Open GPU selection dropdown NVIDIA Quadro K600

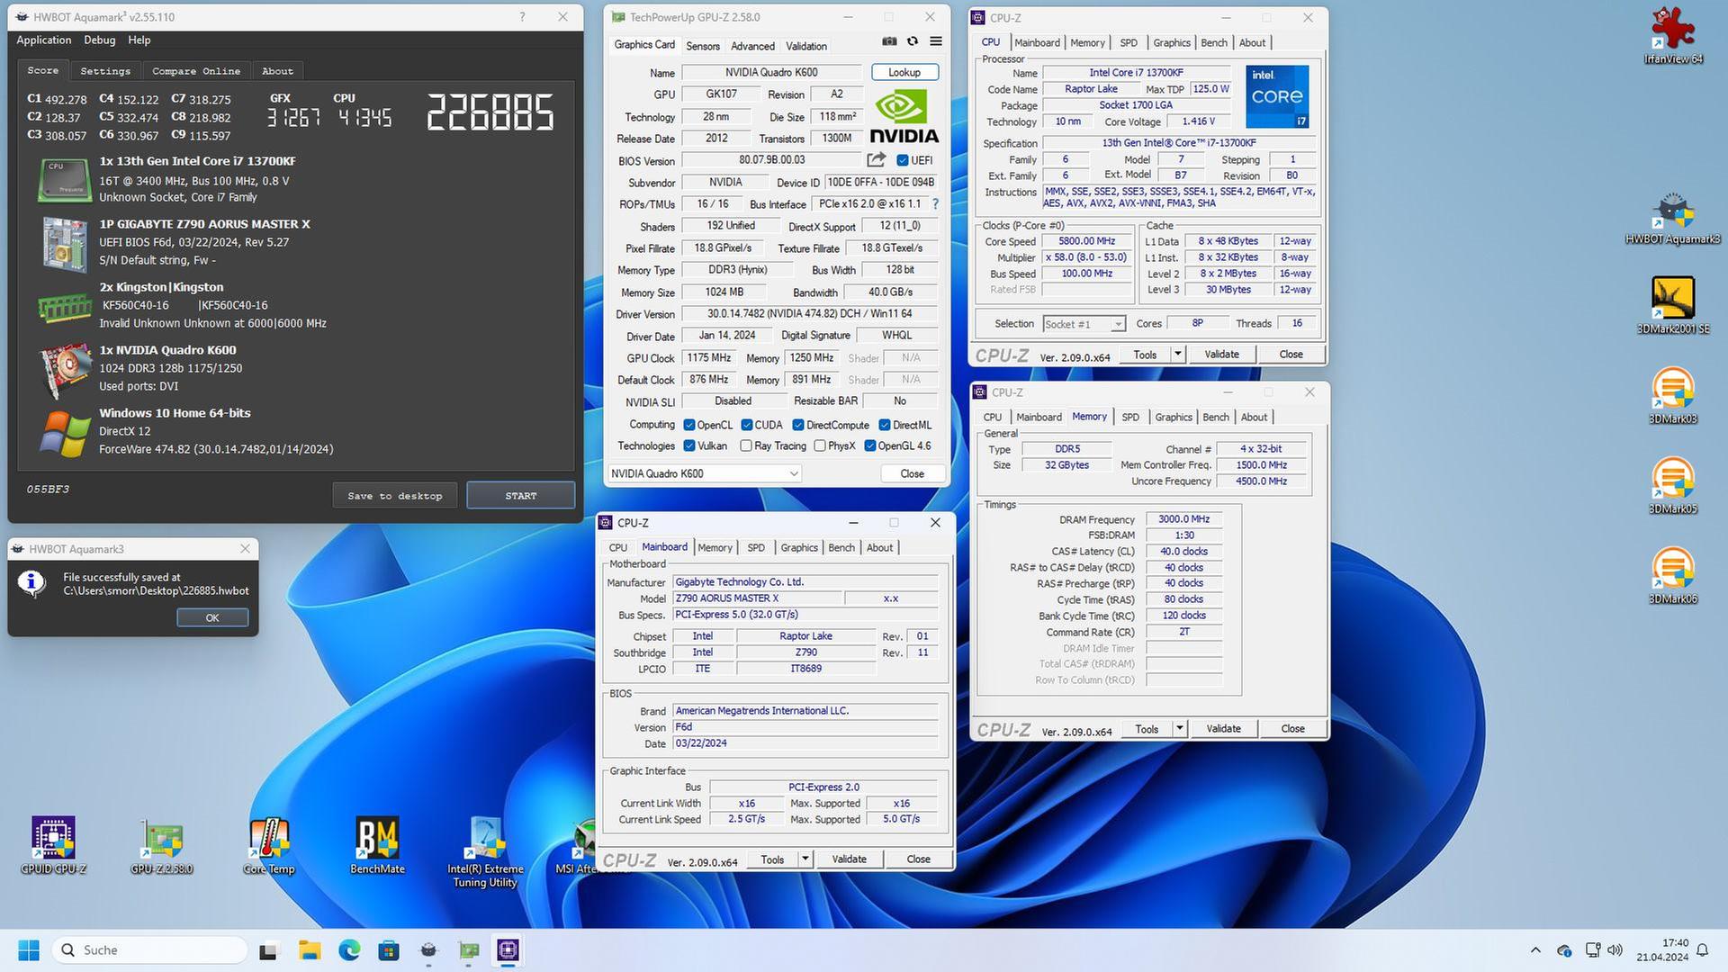tap(705, 473)
